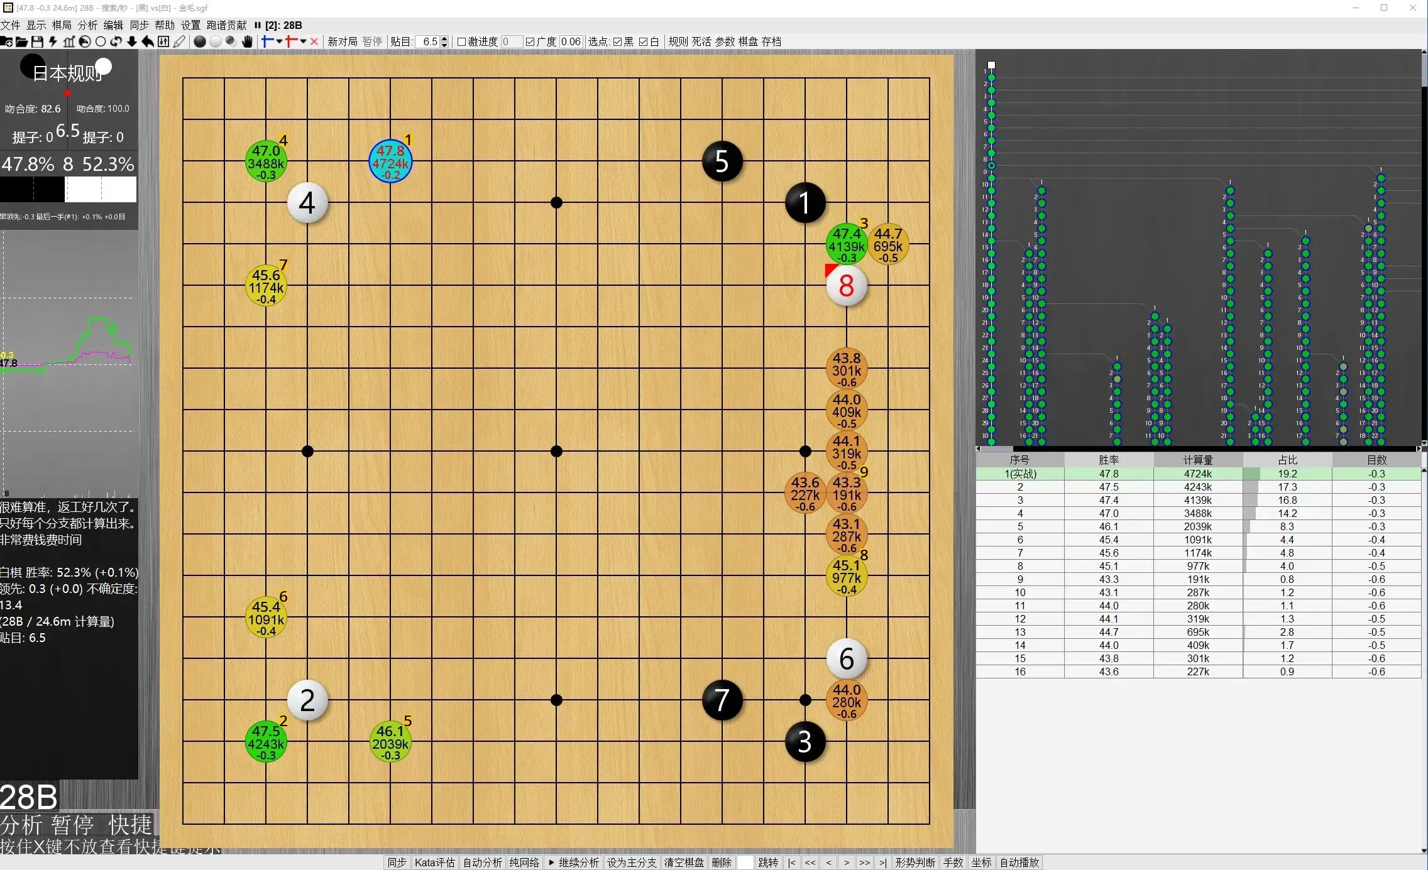Click the 跳转 move number input field

[745, 862]
